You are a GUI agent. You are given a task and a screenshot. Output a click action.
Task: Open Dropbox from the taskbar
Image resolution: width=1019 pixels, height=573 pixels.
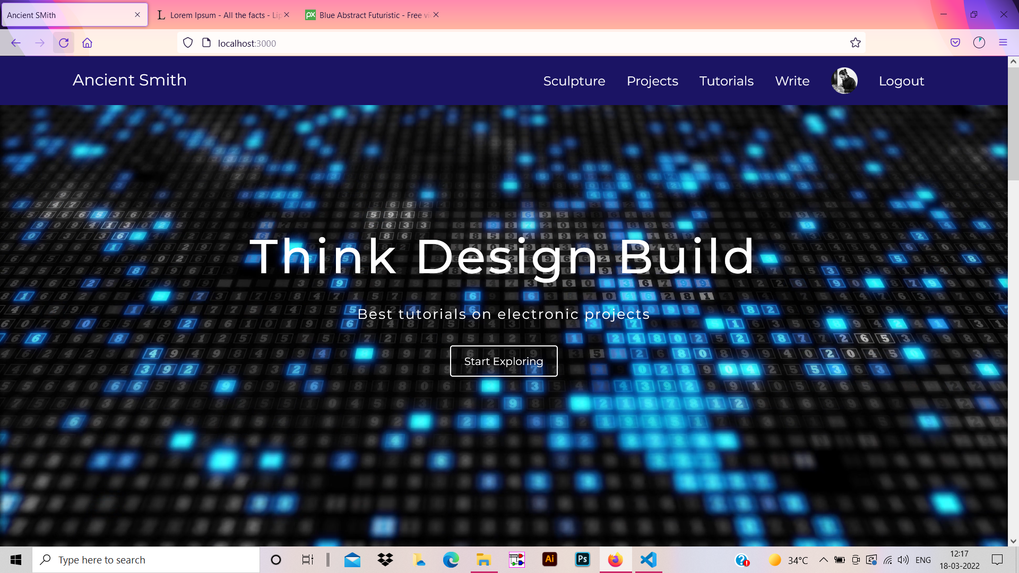pyautogui.click(x=385, y=560)
